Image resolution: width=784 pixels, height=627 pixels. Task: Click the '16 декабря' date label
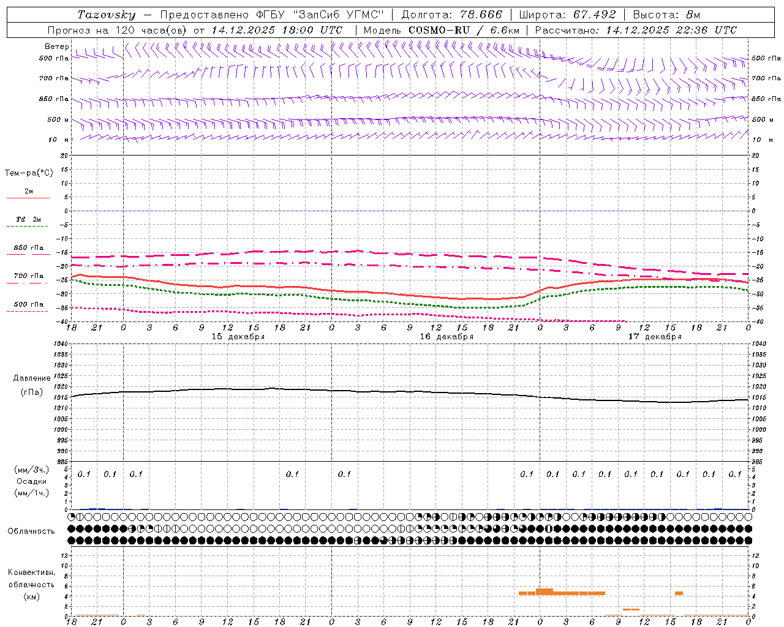(x=447, y=337)
